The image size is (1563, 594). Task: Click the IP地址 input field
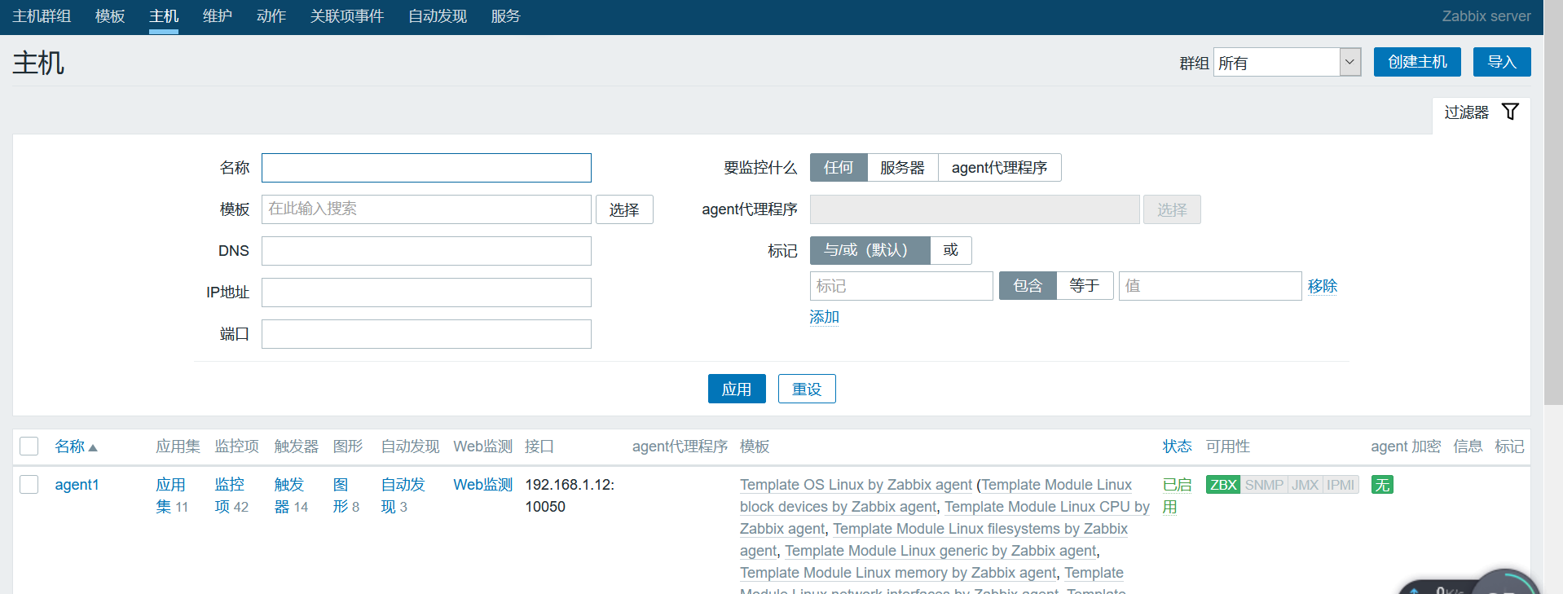(426, 293)
